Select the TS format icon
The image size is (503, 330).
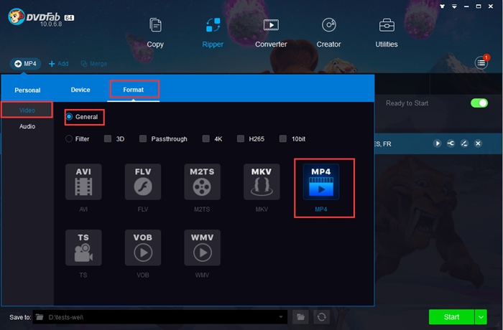pos(83,247)
